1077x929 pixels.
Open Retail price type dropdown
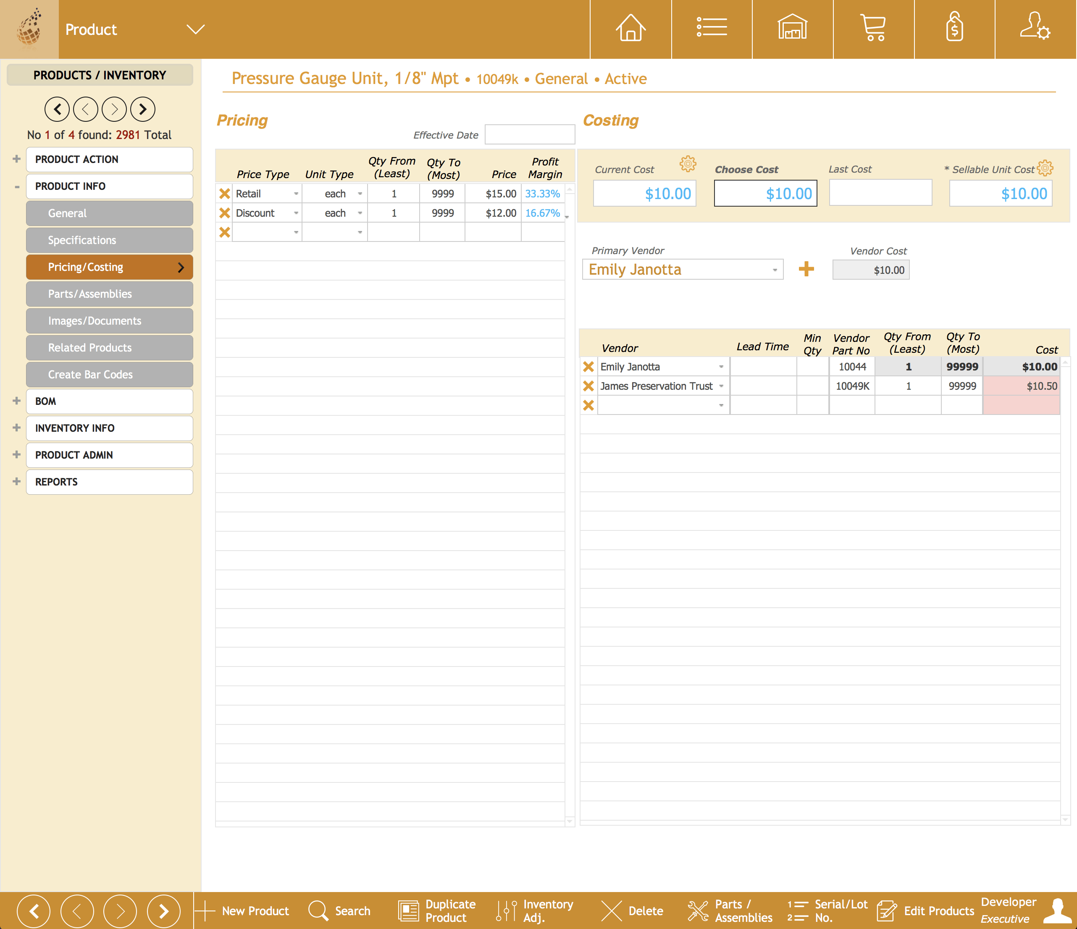click(296, 194)
